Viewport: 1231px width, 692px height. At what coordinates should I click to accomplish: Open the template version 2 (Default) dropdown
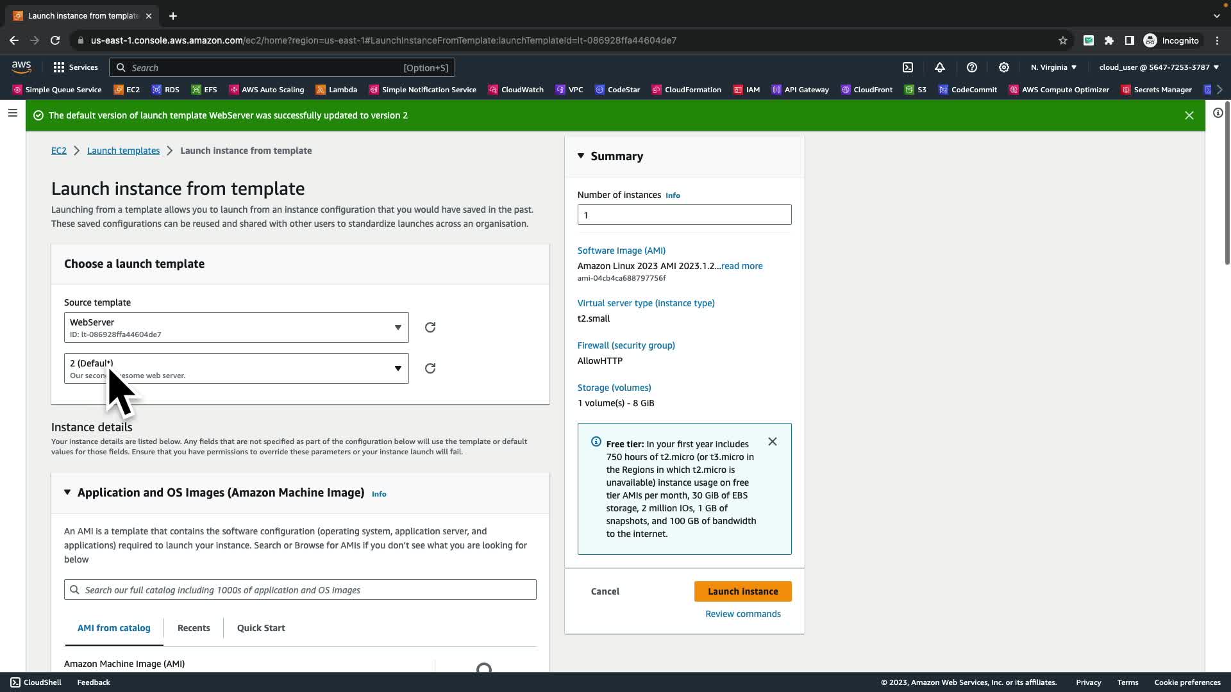pyautogui.click(x=236, y=368)
